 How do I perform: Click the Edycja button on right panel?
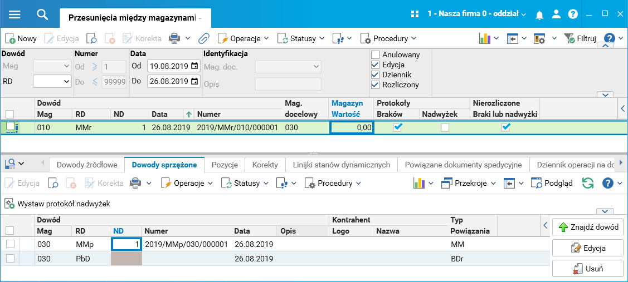(x=587, y=248)
